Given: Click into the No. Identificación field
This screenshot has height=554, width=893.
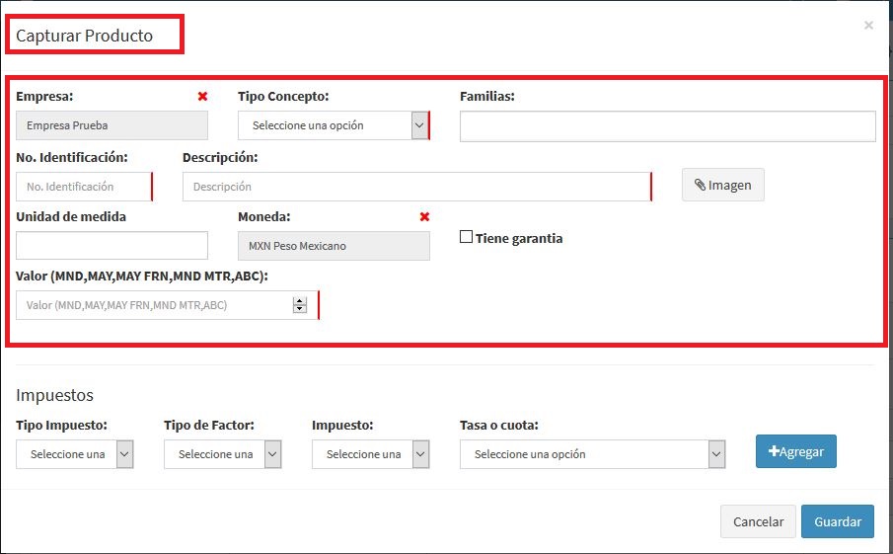Looking at the screenshot, I should [x=83, y=187].
